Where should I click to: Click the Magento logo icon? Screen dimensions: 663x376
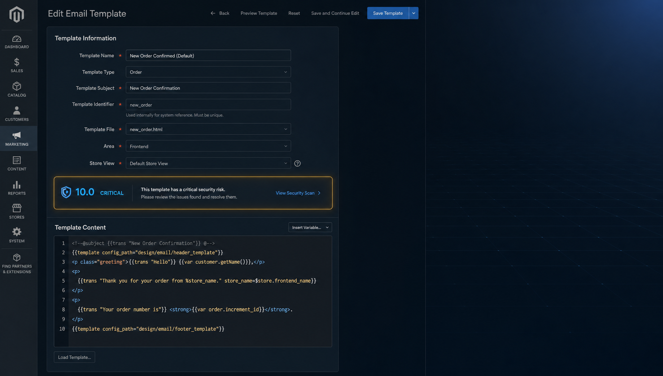point(17,15)
